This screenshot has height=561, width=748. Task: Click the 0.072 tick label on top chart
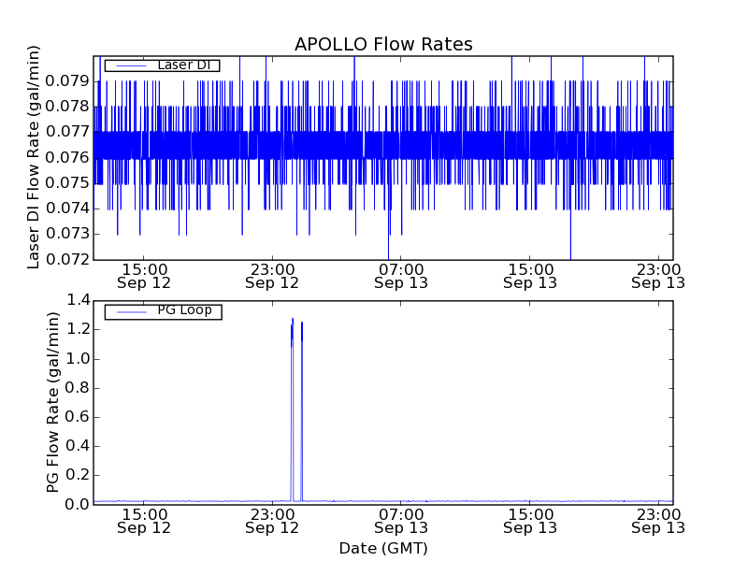click(x=67, y=260)
